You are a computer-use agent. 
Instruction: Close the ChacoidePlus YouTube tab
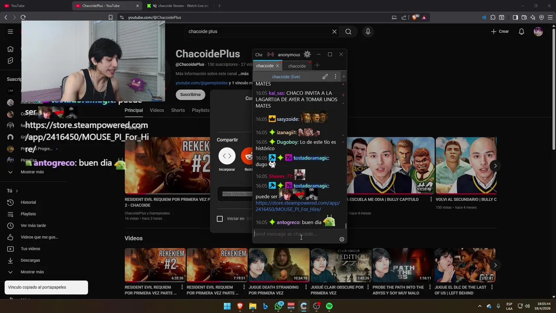click(138, 6)
